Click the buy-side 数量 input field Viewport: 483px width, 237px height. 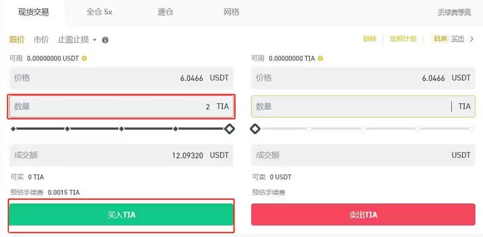click(x=121, y=107)
